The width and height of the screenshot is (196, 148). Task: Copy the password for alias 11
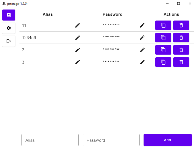click(163, 25)
